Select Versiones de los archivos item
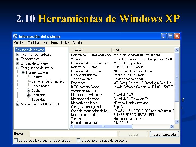Viewport: 196px width, 147px height. coord(49,81)
